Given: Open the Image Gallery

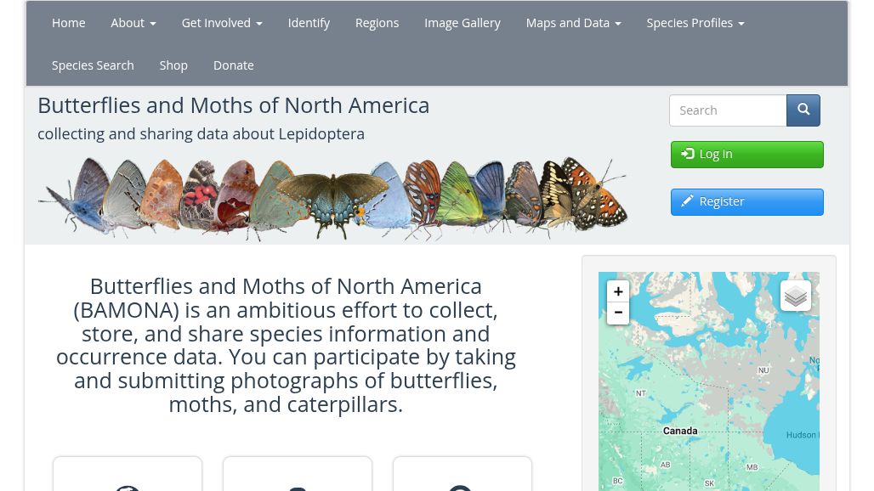Looking at the screenshot, I should click(462, 23).
